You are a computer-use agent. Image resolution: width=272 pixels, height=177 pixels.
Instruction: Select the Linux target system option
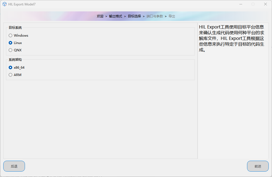[15, 43]
